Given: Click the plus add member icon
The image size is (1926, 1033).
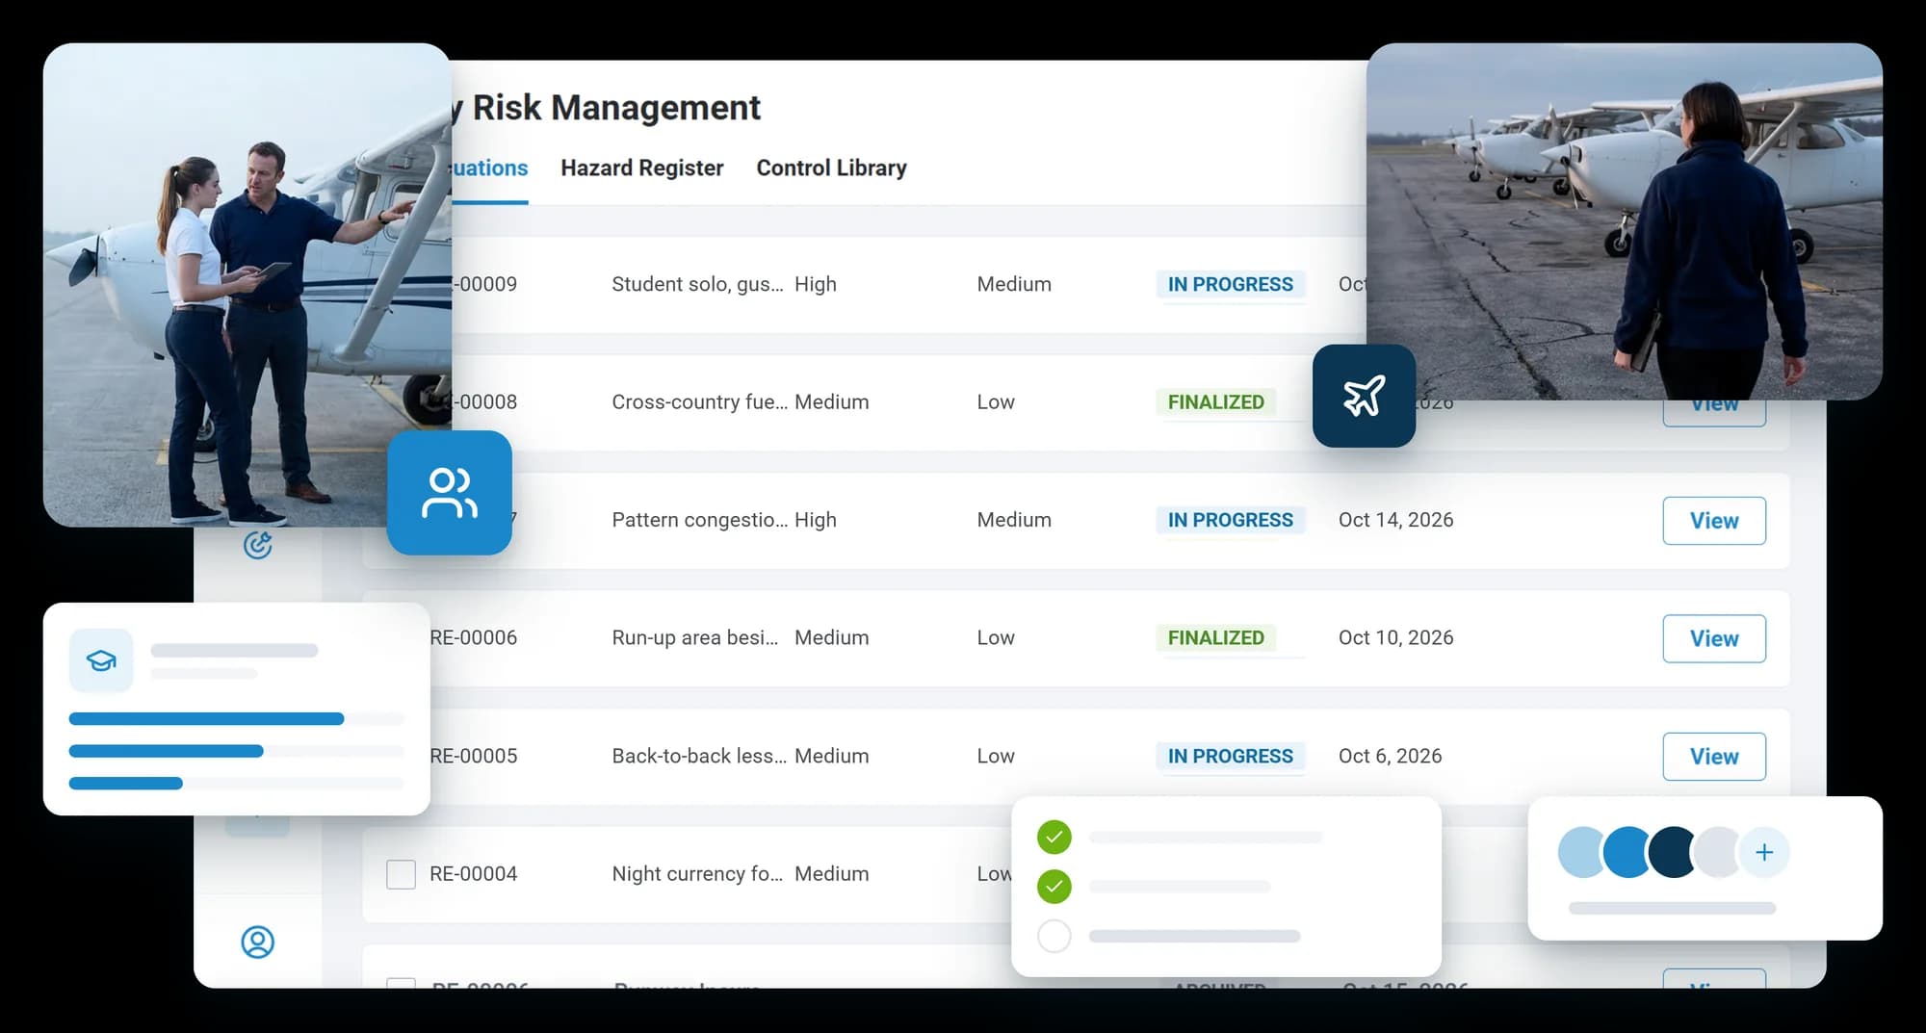Looking at the screenshot, I should pyautogui.click(x=1764, y=852).
